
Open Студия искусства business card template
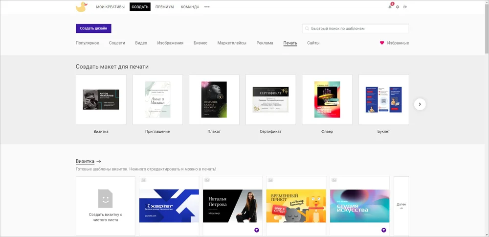point(359,206)
